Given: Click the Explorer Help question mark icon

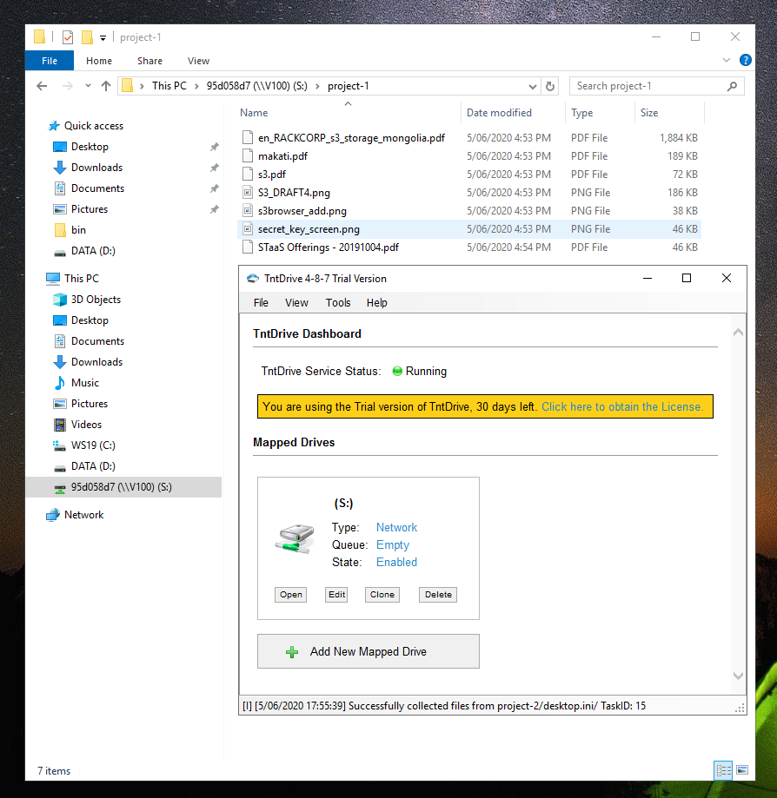Looking at the screenshot, I should (746, 61).
